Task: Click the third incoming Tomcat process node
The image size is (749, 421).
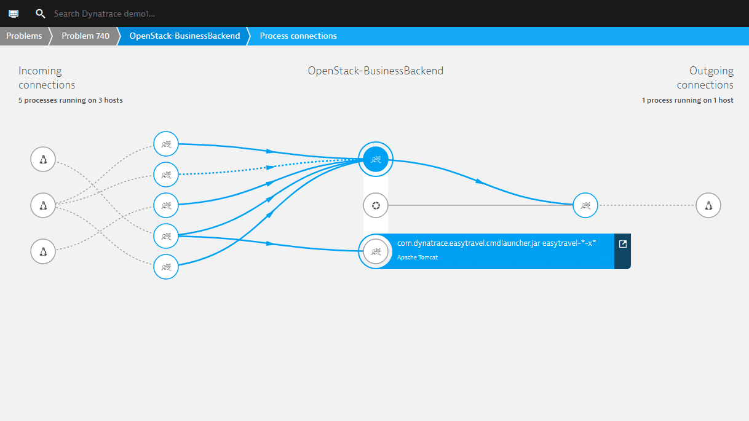Action: click(166, 205)
